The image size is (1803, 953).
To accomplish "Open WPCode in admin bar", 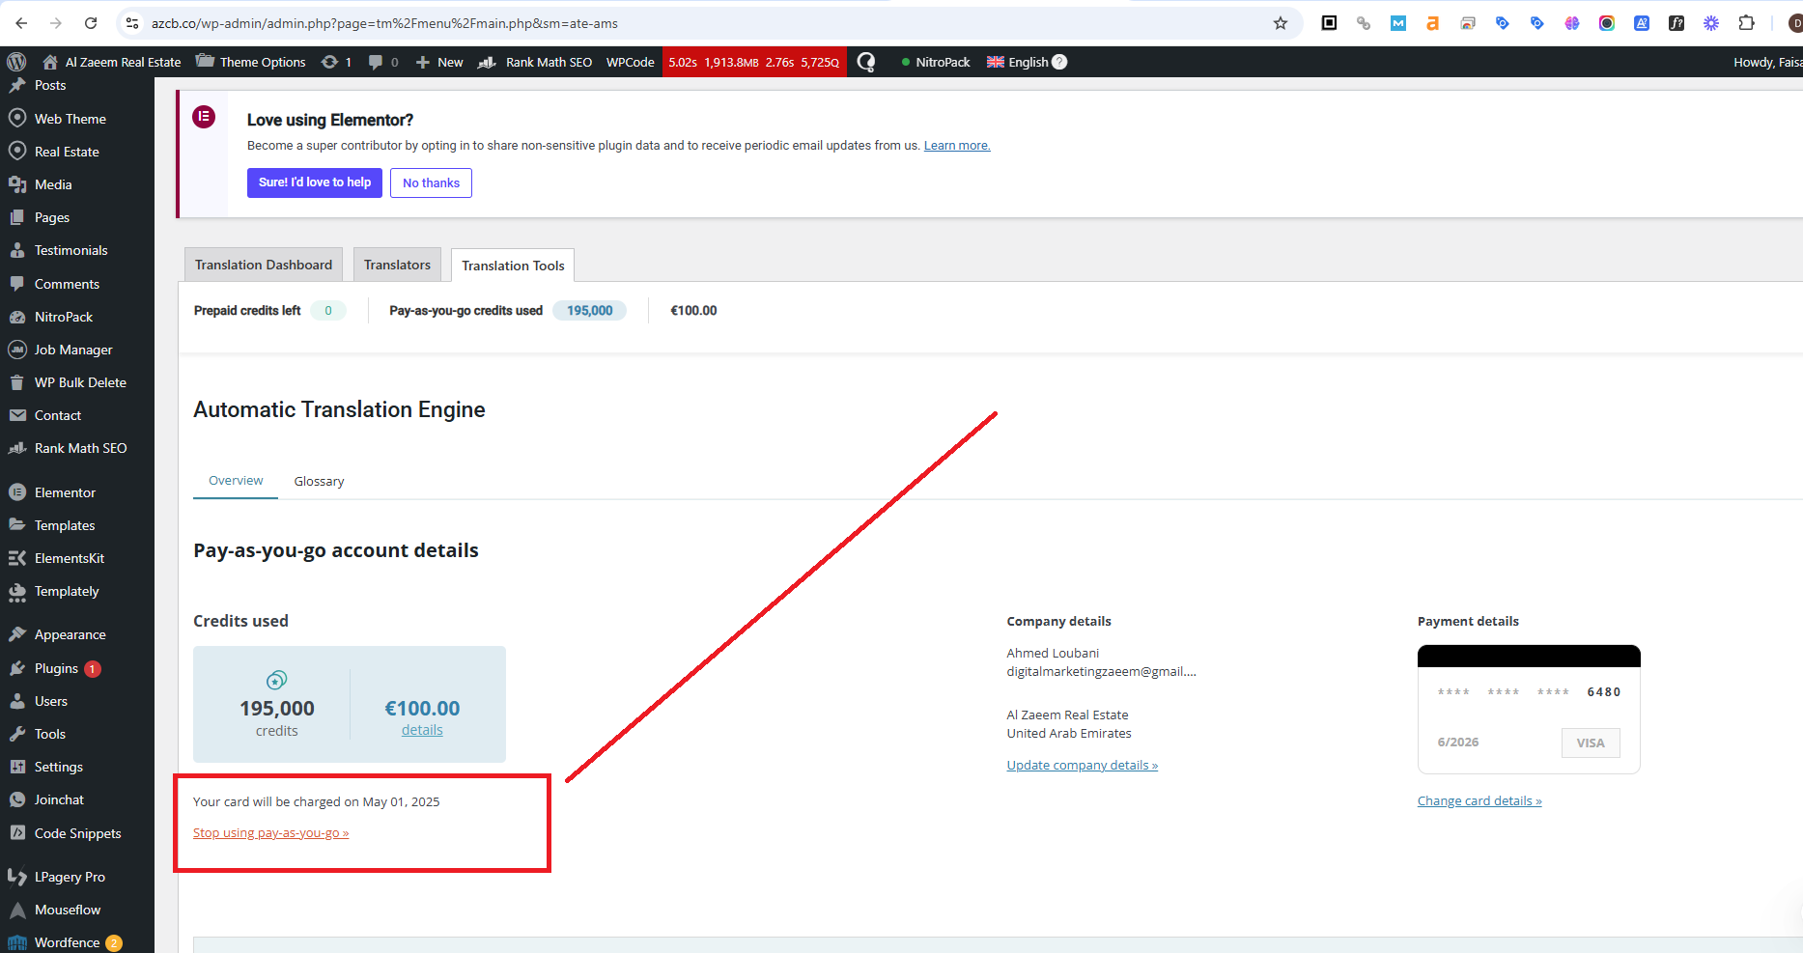I will (631, 62).
